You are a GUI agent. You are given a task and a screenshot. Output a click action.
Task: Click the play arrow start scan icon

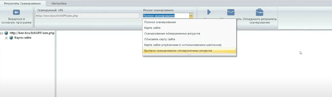[x=209, y=12]
